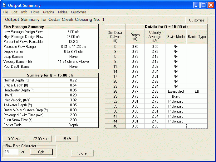
Task: Click the Customize button at top right
Action: tap(197, 20)
